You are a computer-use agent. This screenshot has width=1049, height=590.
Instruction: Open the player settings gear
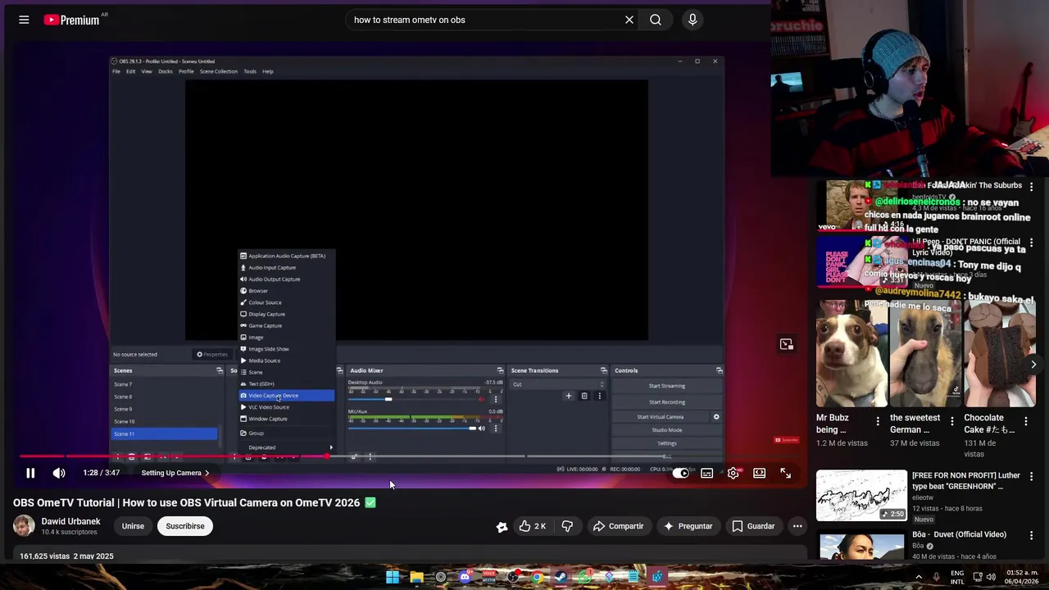tap(733, 473)
